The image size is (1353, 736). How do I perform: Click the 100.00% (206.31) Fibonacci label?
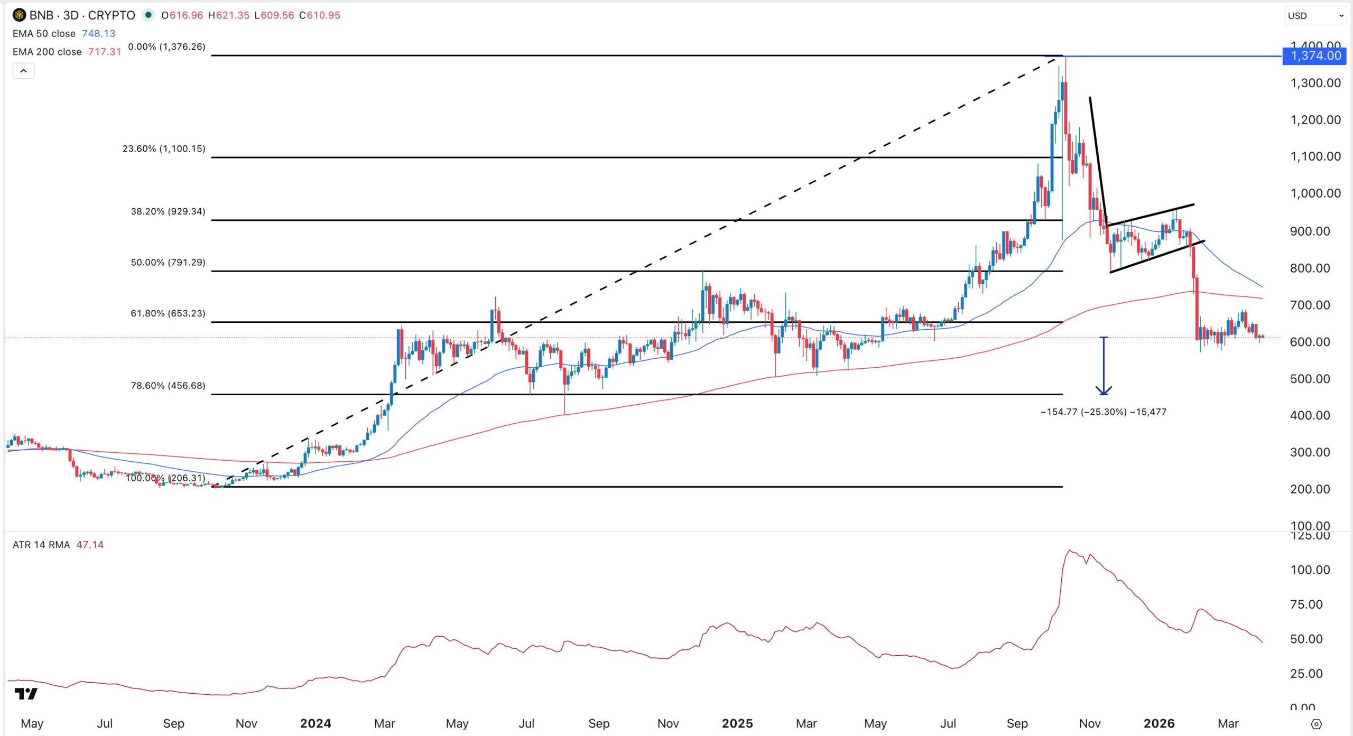click(x=165, y=478)
